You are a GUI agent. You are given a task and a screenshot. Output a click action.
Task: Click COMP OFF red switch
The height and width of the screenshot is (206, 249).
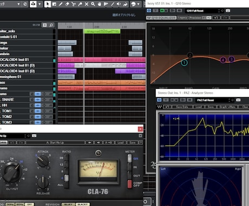(x=130, y=184)
